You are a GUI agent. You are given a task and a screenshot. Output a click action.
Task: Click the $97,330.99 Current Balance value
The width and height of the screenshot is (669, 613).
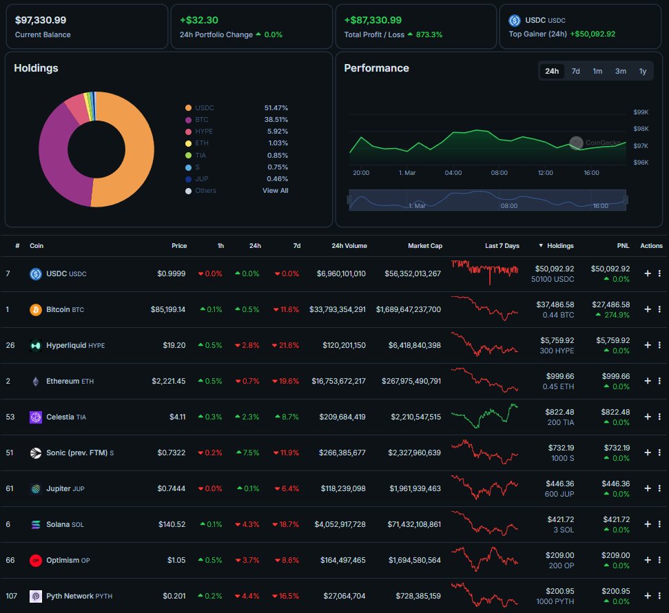click(41, 20)
